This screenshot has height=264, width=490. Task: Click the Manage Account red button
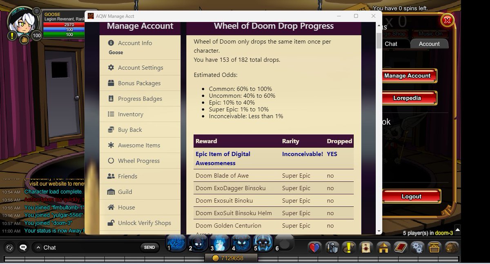click(408, 76)
